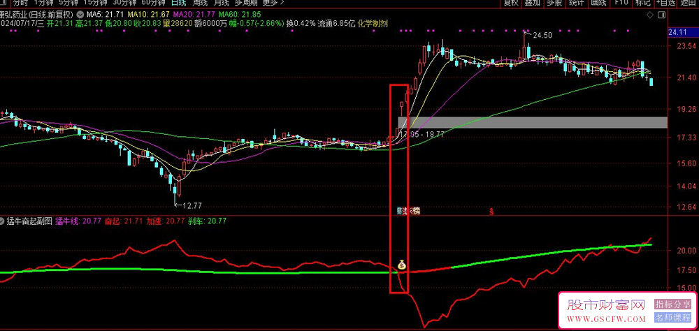Image resolution: width=699 pixels, height=331 pixels.
Task: Open the F10 company info
Action: [x=621, y=2]
